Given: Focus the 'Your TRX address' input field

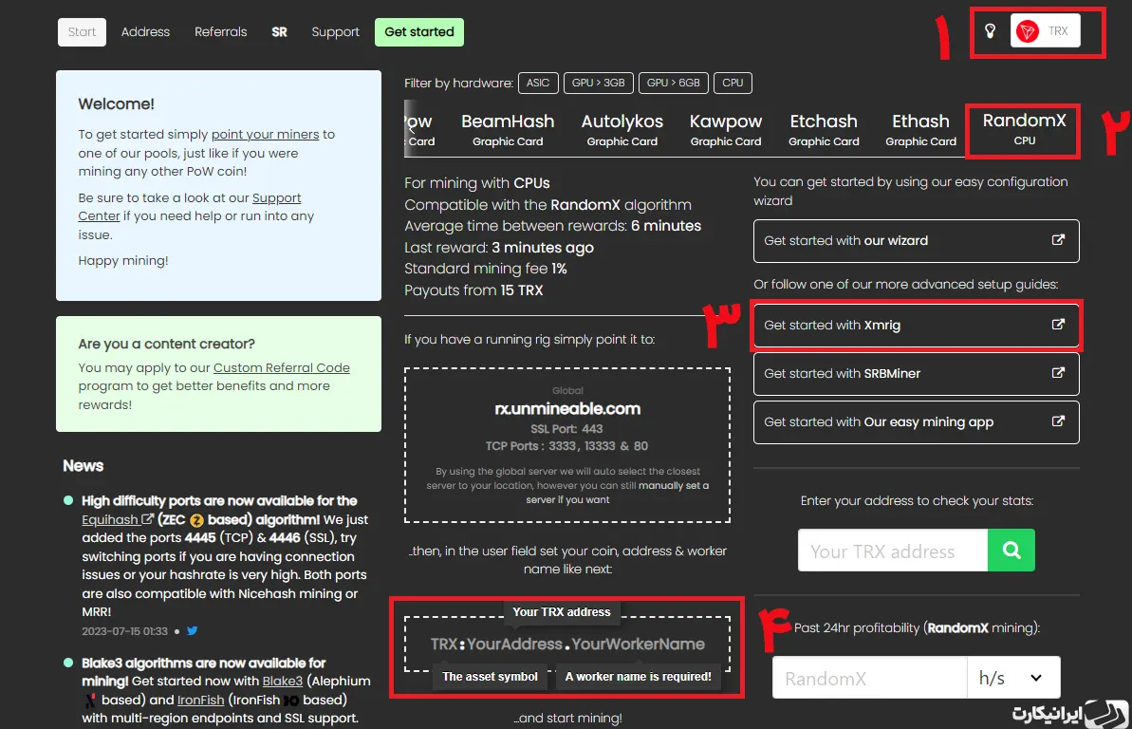Looking at the screenshot, I should coord(892,551).
